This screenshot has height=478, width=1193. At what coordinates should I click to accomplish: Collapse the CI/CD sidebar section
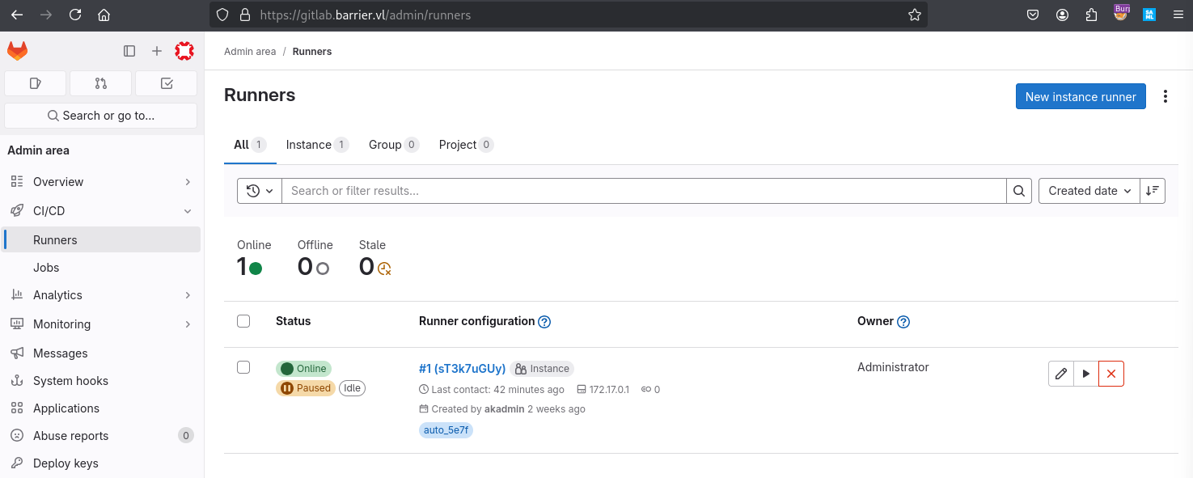[x=101, y=211]
